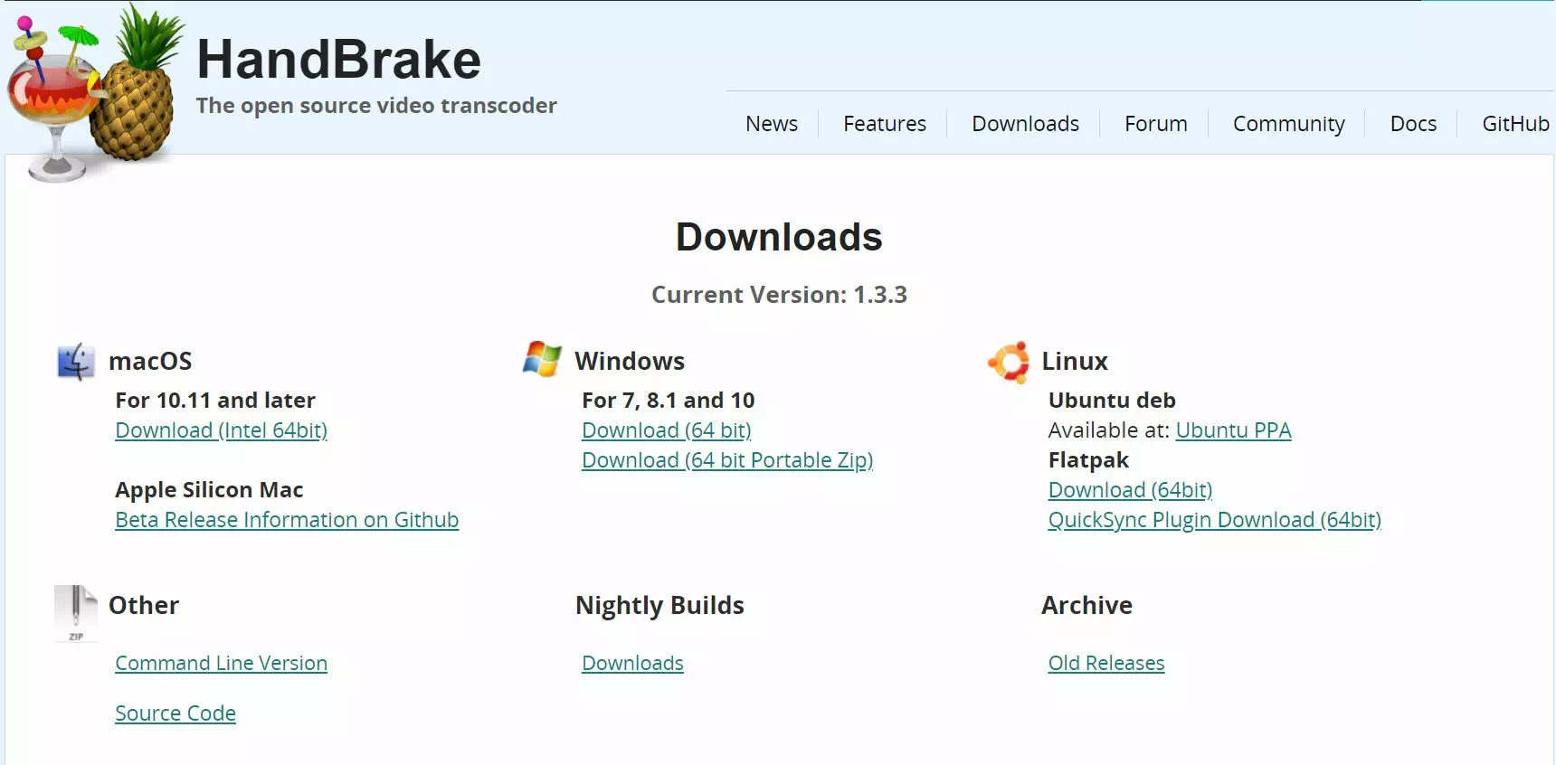The width and height of the screenshot is (1556, 765).
Task: Select Downloads in the top navigation
Action: tap(1025, 124)
